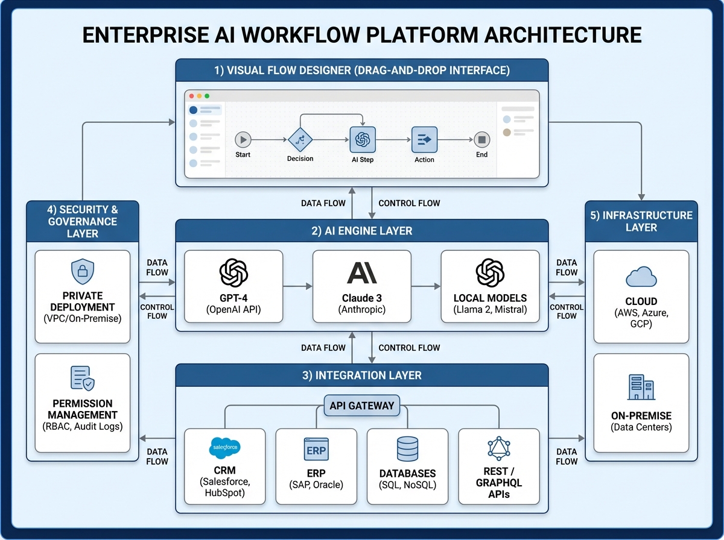Click the End stop node
Viewport: 724px width, 540px height.
481,140
